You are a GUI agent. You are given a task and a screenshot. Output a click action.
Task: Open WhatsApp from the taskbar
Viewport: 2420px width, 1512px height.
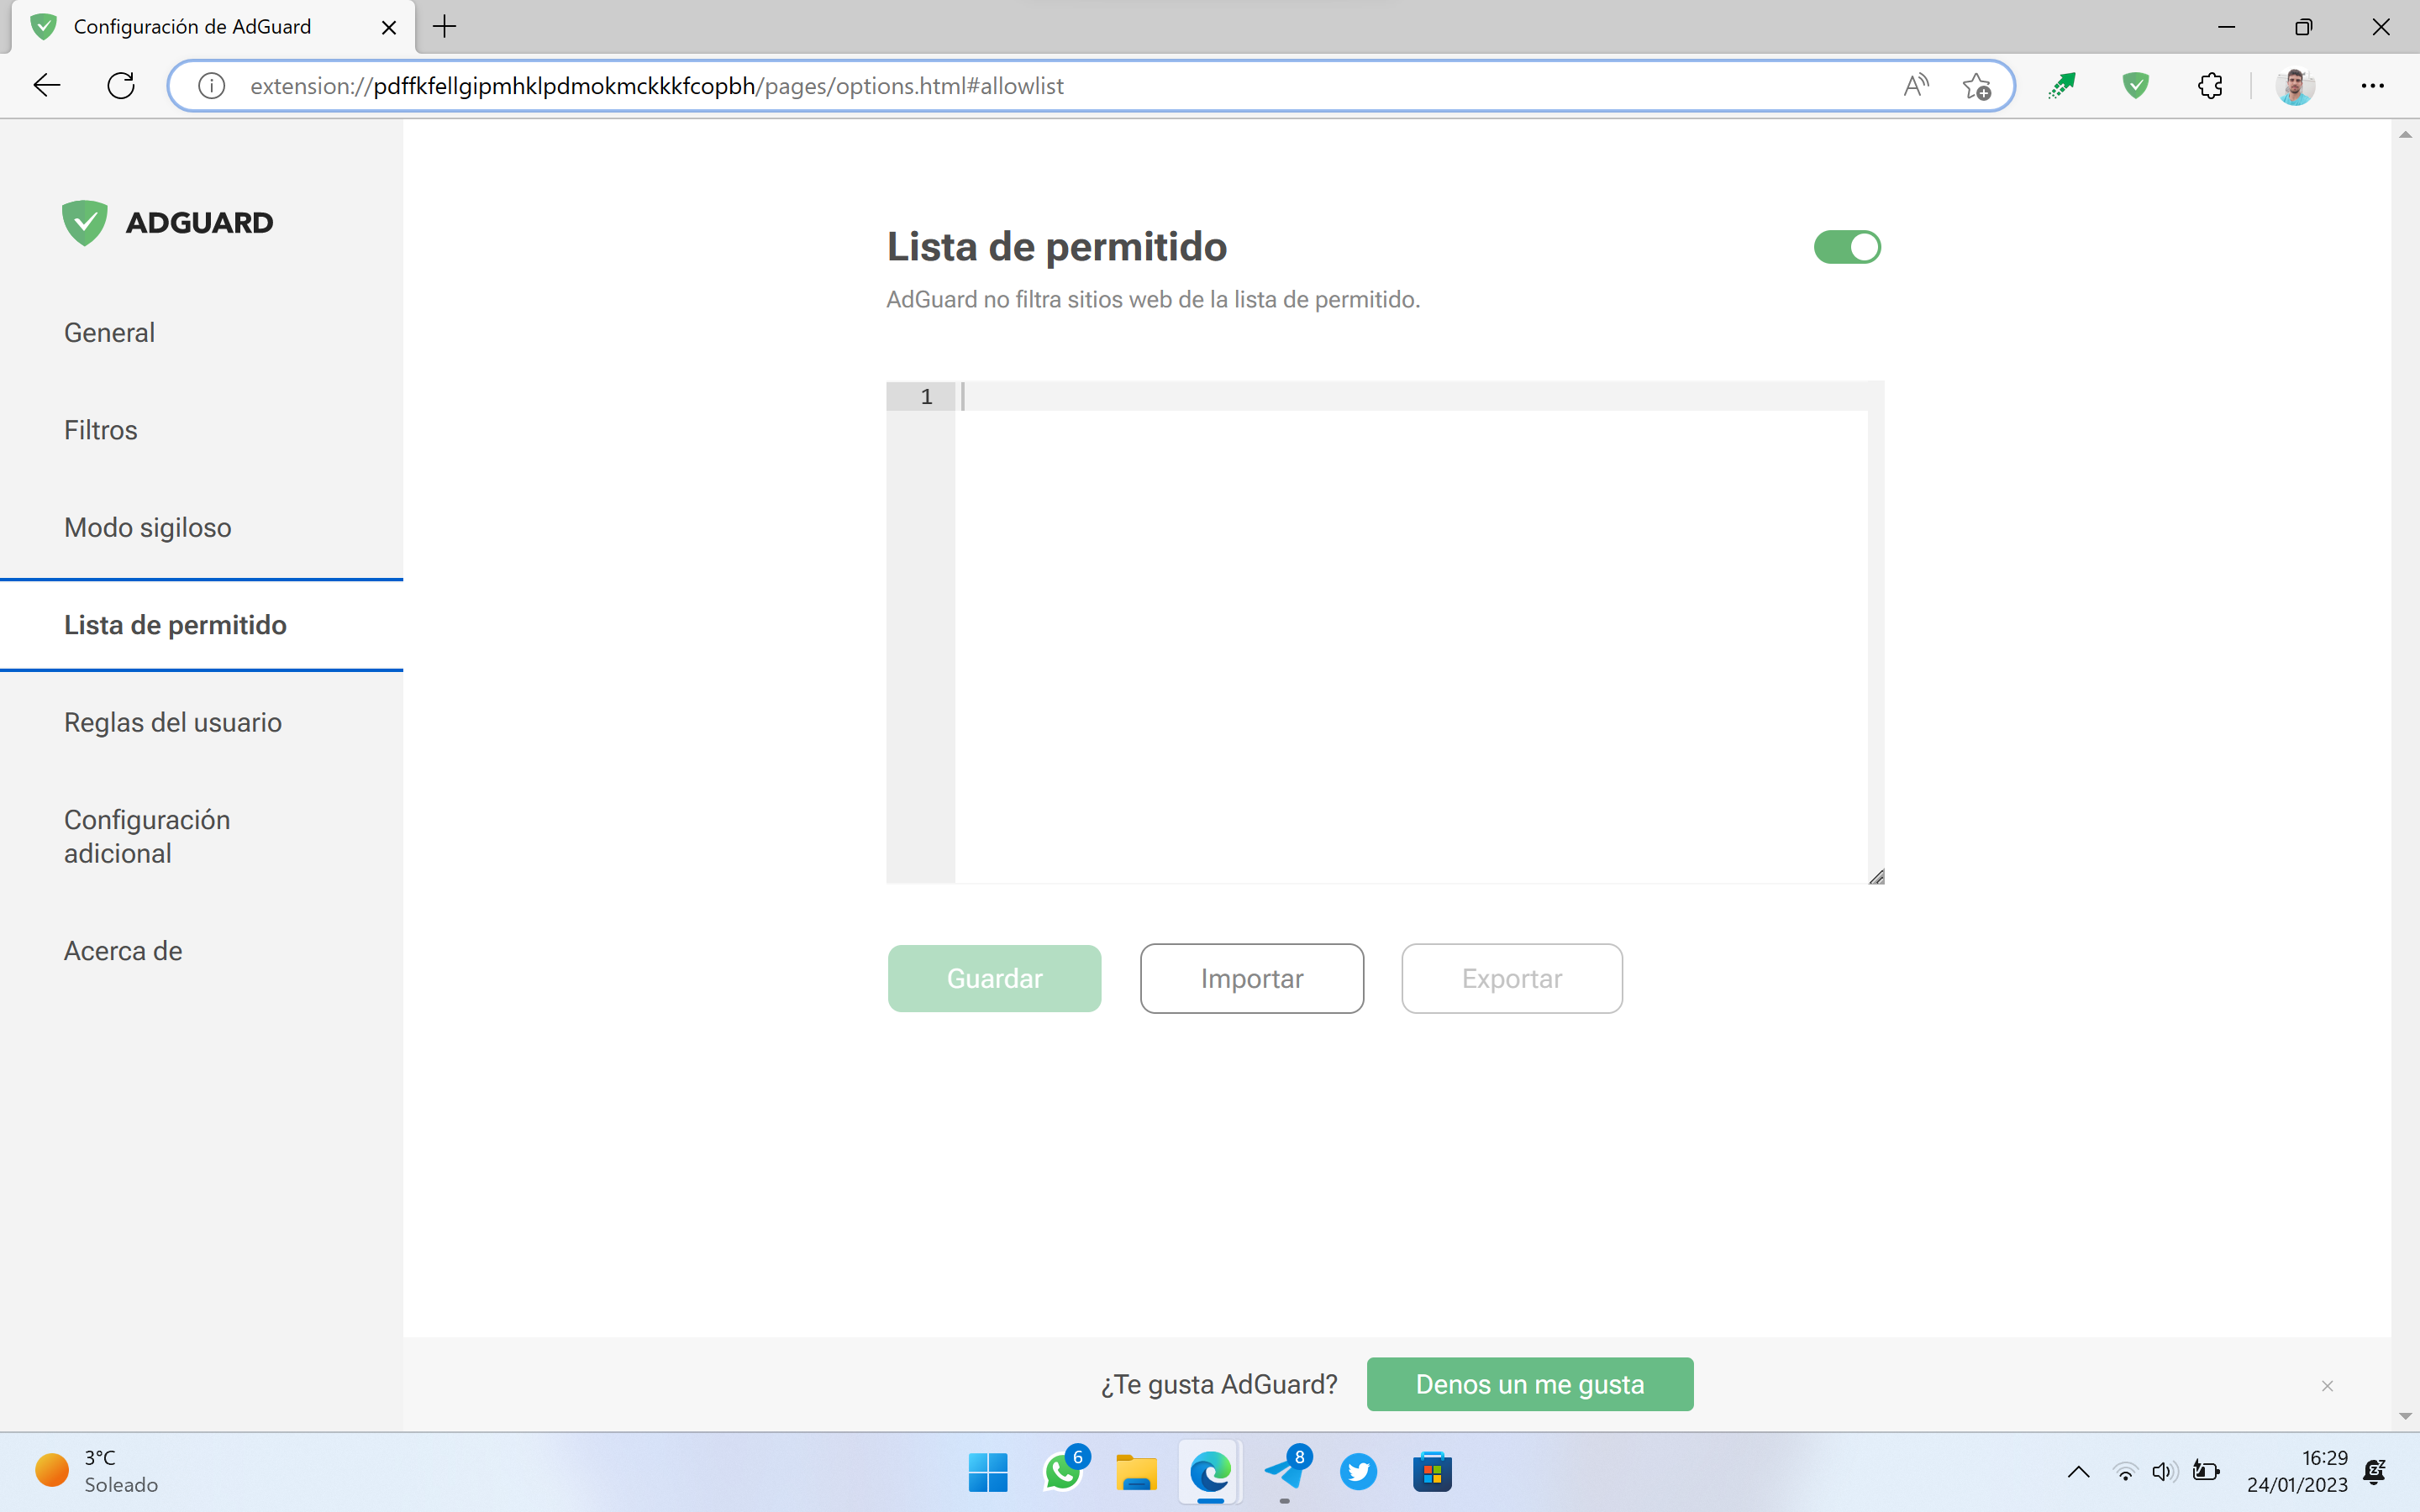click(x=1064, y=1471)
